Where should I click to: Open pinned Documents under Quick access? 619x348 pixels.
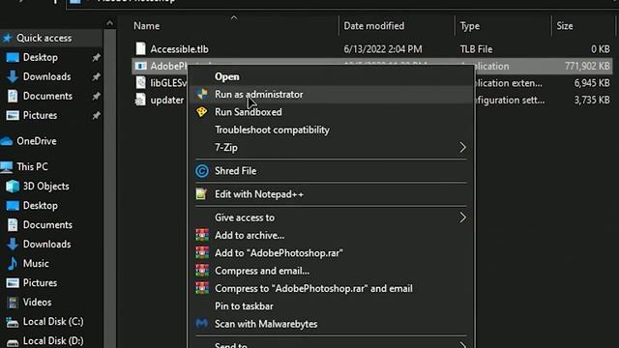pos(47,96)
